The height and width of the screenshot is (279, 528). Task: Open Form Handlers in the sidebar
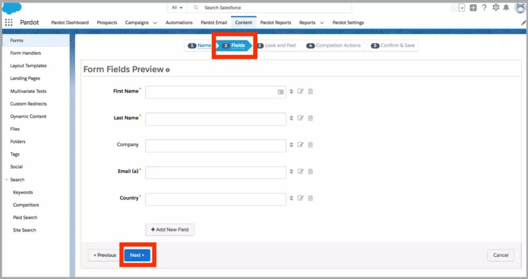(26, 53)
